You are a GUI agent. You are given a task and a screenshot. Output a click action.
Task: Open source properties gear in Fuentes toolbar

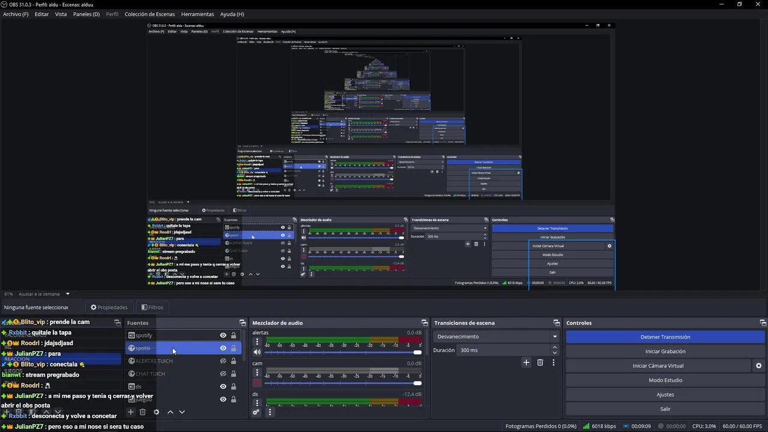(157, 412)
